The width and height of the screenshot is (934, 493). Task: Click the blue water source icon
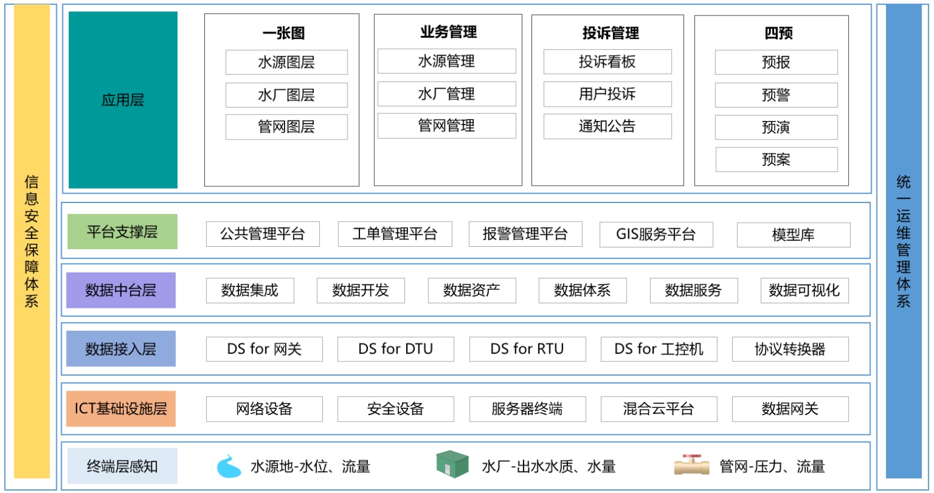(x=228, y=466)
